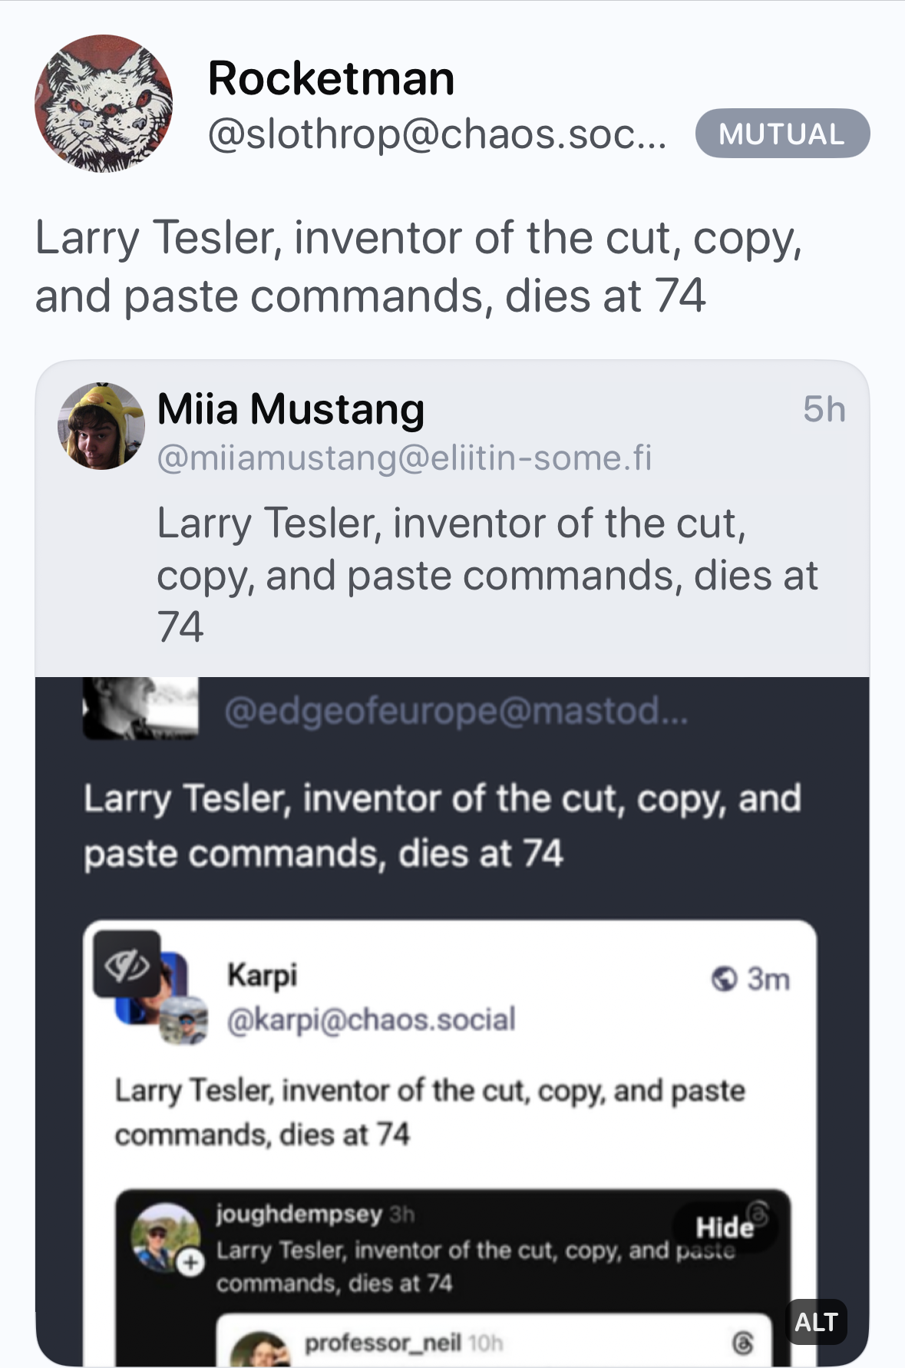Viewport: 905px width, 1368px height.
Task: Click the @edgeofeurope@mastod... handle
Action: (456, 711)
